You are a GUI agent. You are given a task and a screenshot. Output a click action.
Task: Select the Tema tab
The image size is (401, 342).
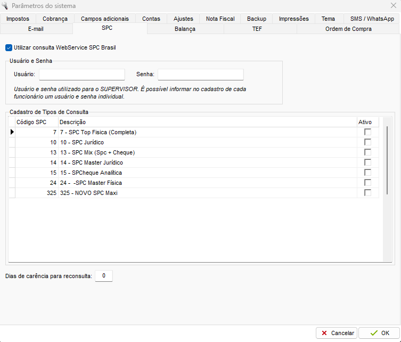[328, 19]
